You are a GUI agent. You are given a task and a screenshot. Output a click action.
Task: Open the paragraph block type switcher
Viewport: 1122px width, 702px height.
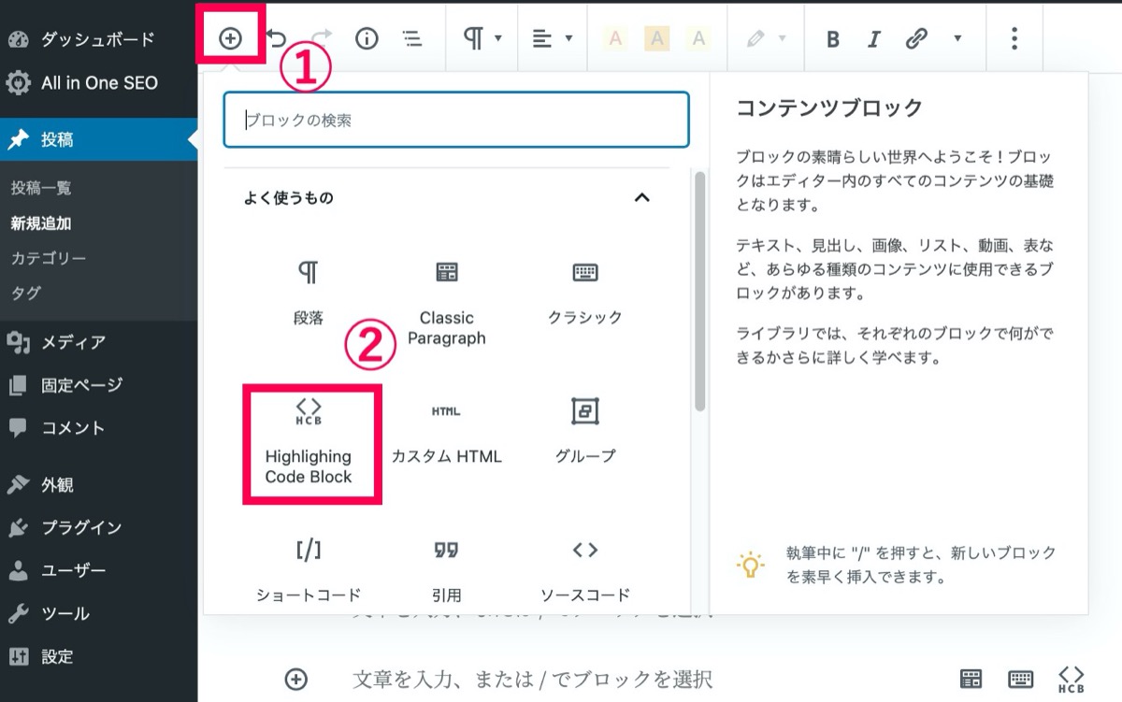(483, 38)
